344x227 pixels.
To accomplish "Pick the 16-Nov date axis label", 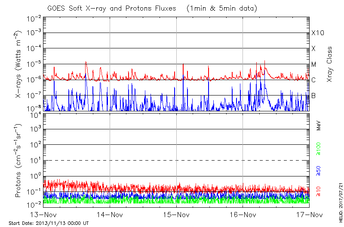I will point(243,214).
